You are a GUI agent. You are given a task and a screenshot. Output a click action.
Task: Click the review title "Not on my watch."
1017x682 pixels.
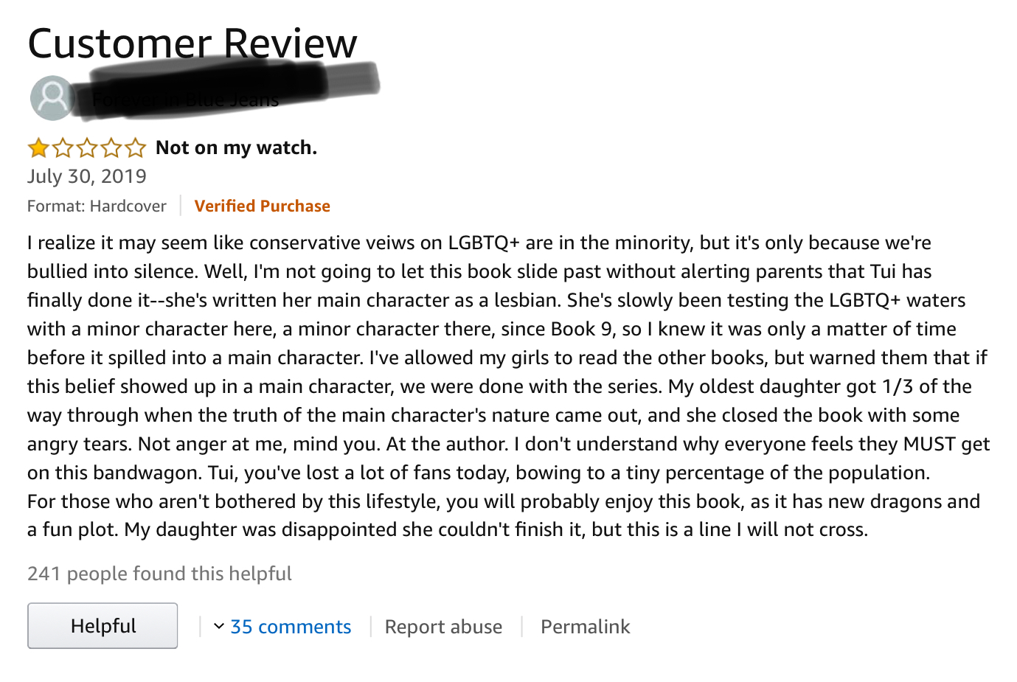click(x=236, y=148)
